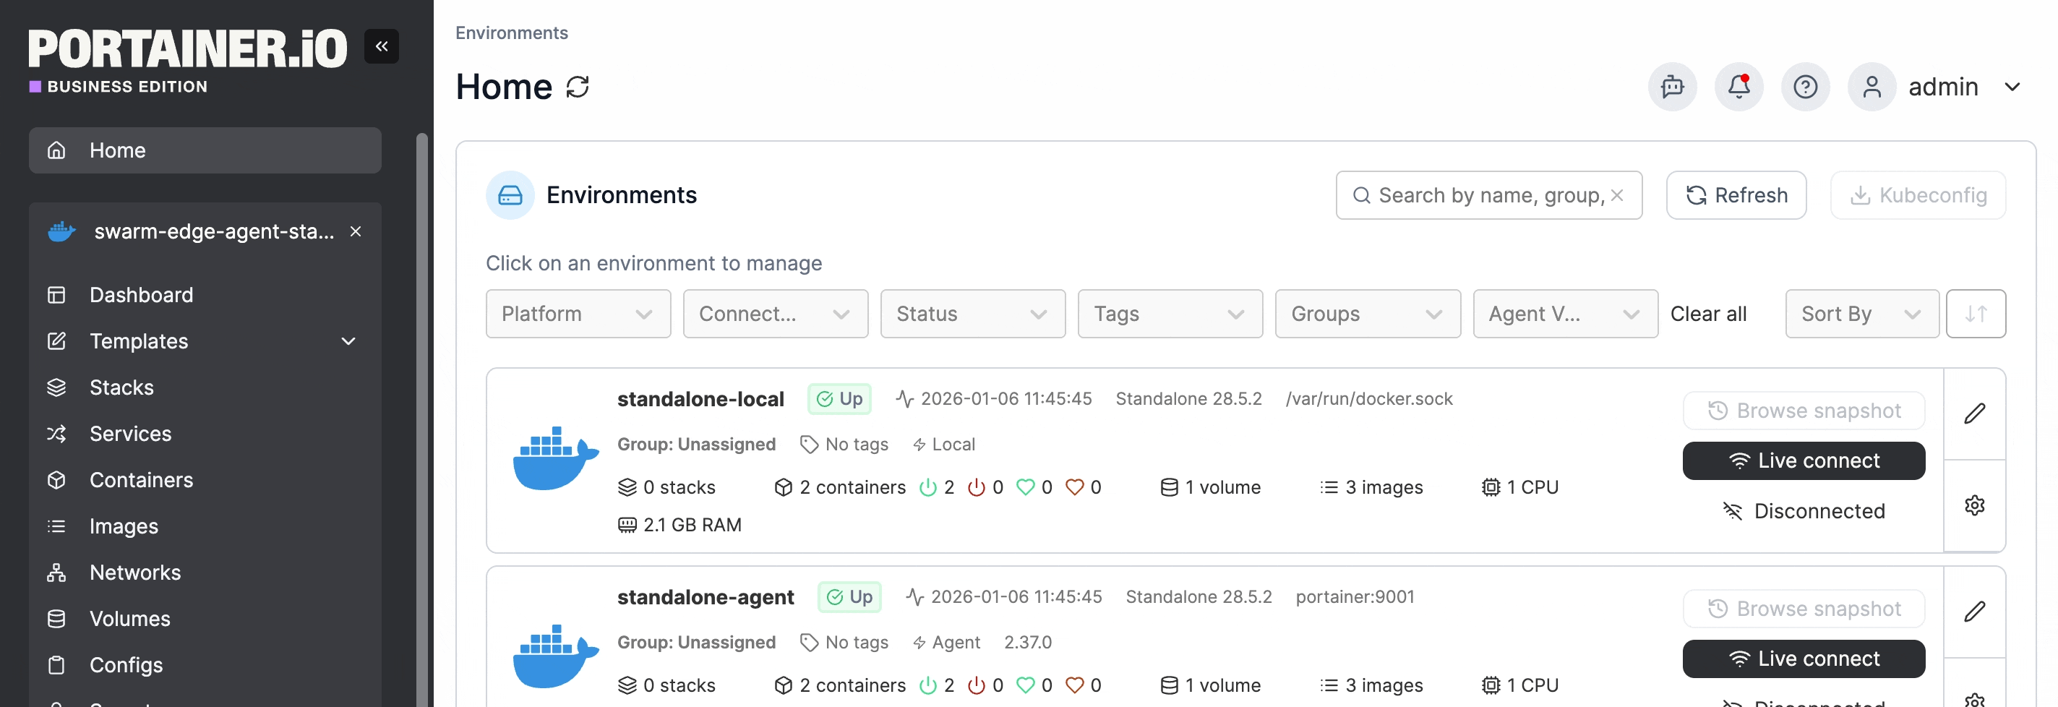Edit standalone-agent with pencil icon
This screenshot has height=707, width=2058.
1974,611
